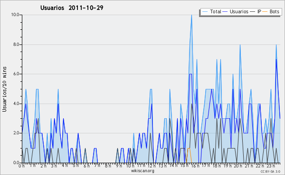The width and height of the screenshot is (285, 175).
Task: Click the orange Bots legend line
Action: [x=265, y=12]
